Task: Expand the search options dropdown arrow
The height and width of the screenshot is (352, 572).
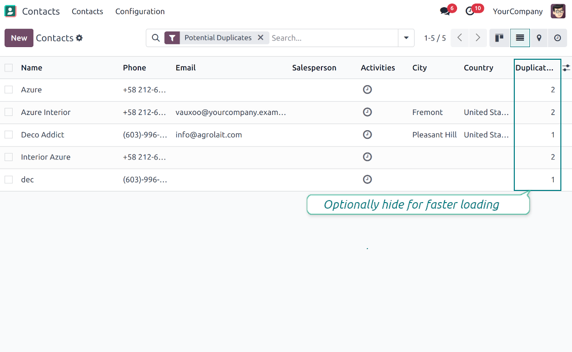Action: point(406,38)
